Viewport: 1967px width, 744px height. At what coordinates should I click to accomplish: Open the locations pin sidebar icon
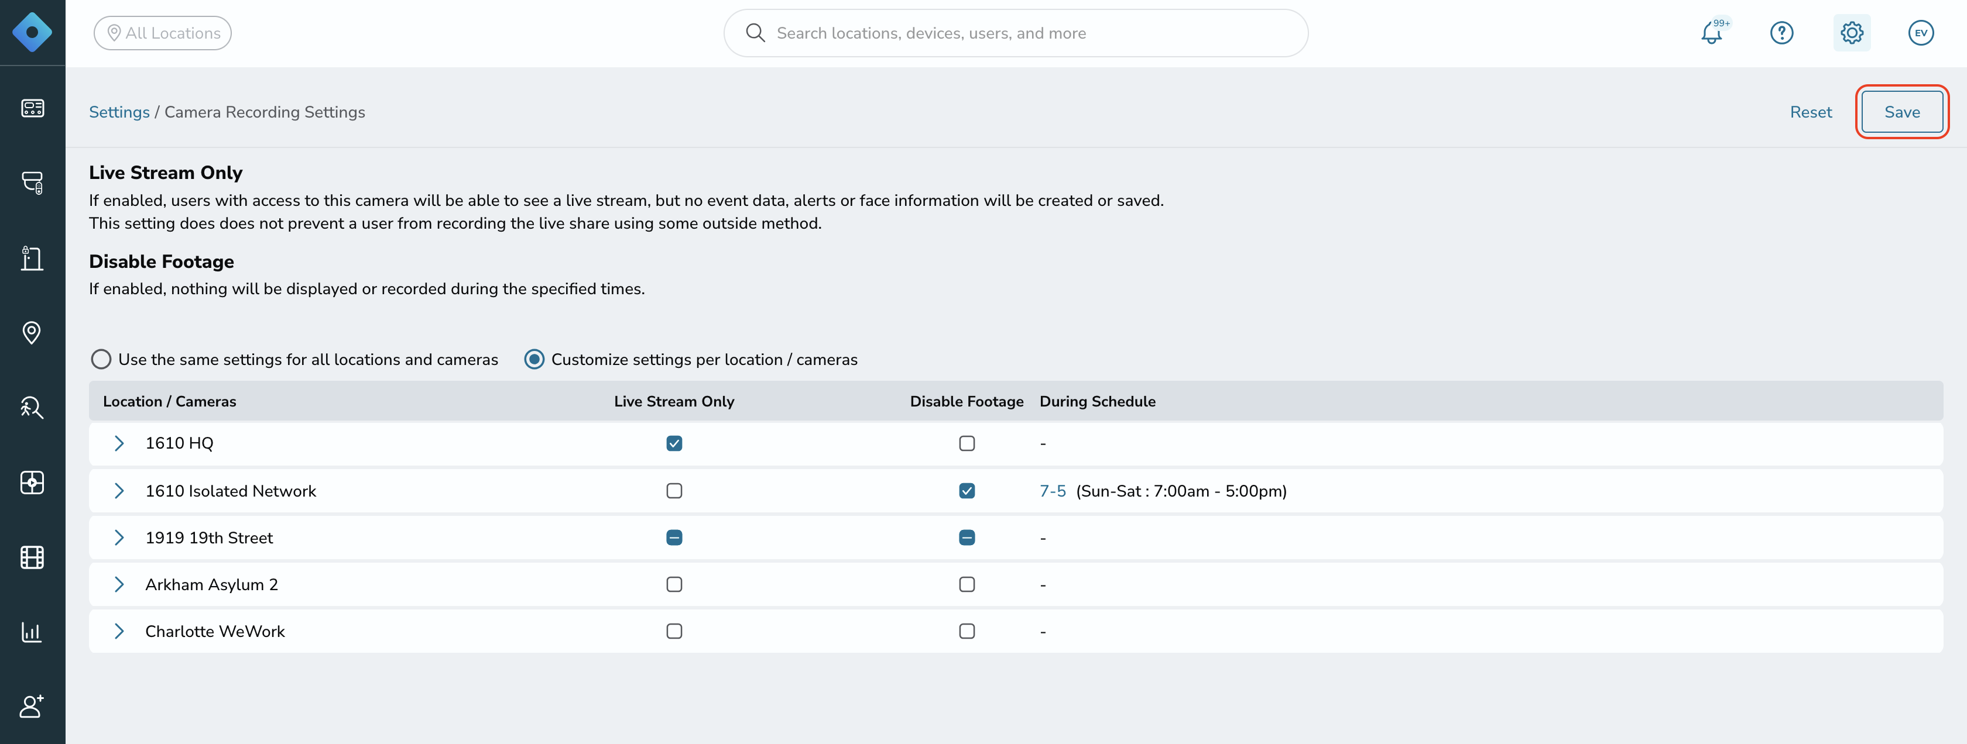32,332
